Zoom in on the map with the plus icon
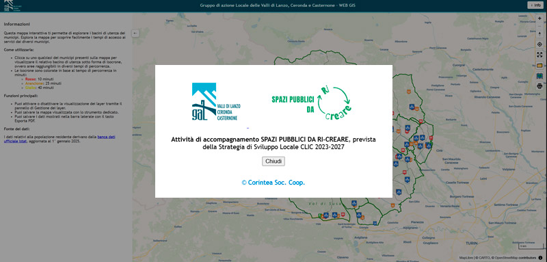This screenshot has width=547, height=262. point(539,18)
